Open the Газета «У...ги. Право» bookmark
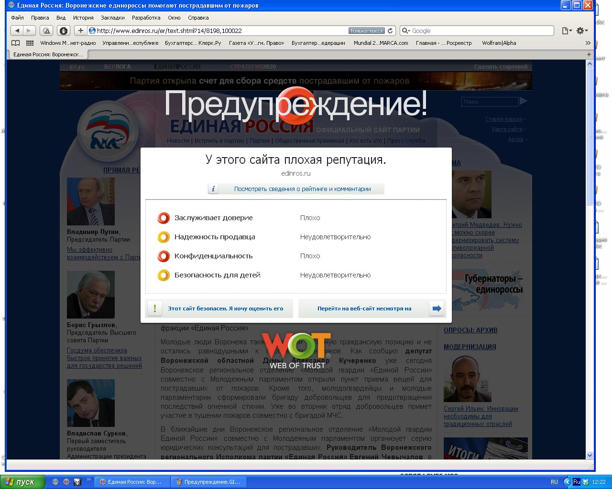The width and height of the screenshot is (612, 489). coord(257,43)
